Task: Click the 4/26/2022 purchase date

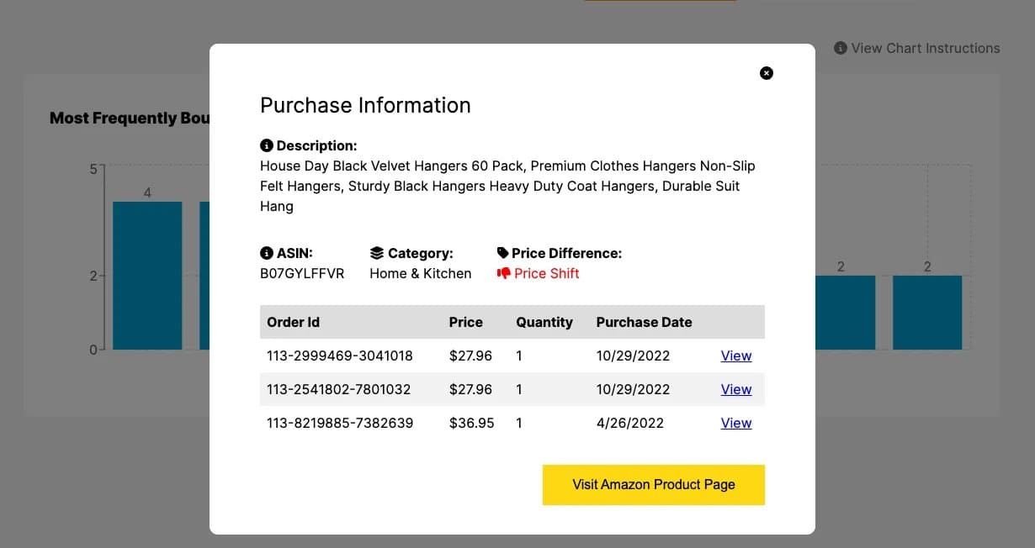Action: pyautogui.click(x=630, y=423)
